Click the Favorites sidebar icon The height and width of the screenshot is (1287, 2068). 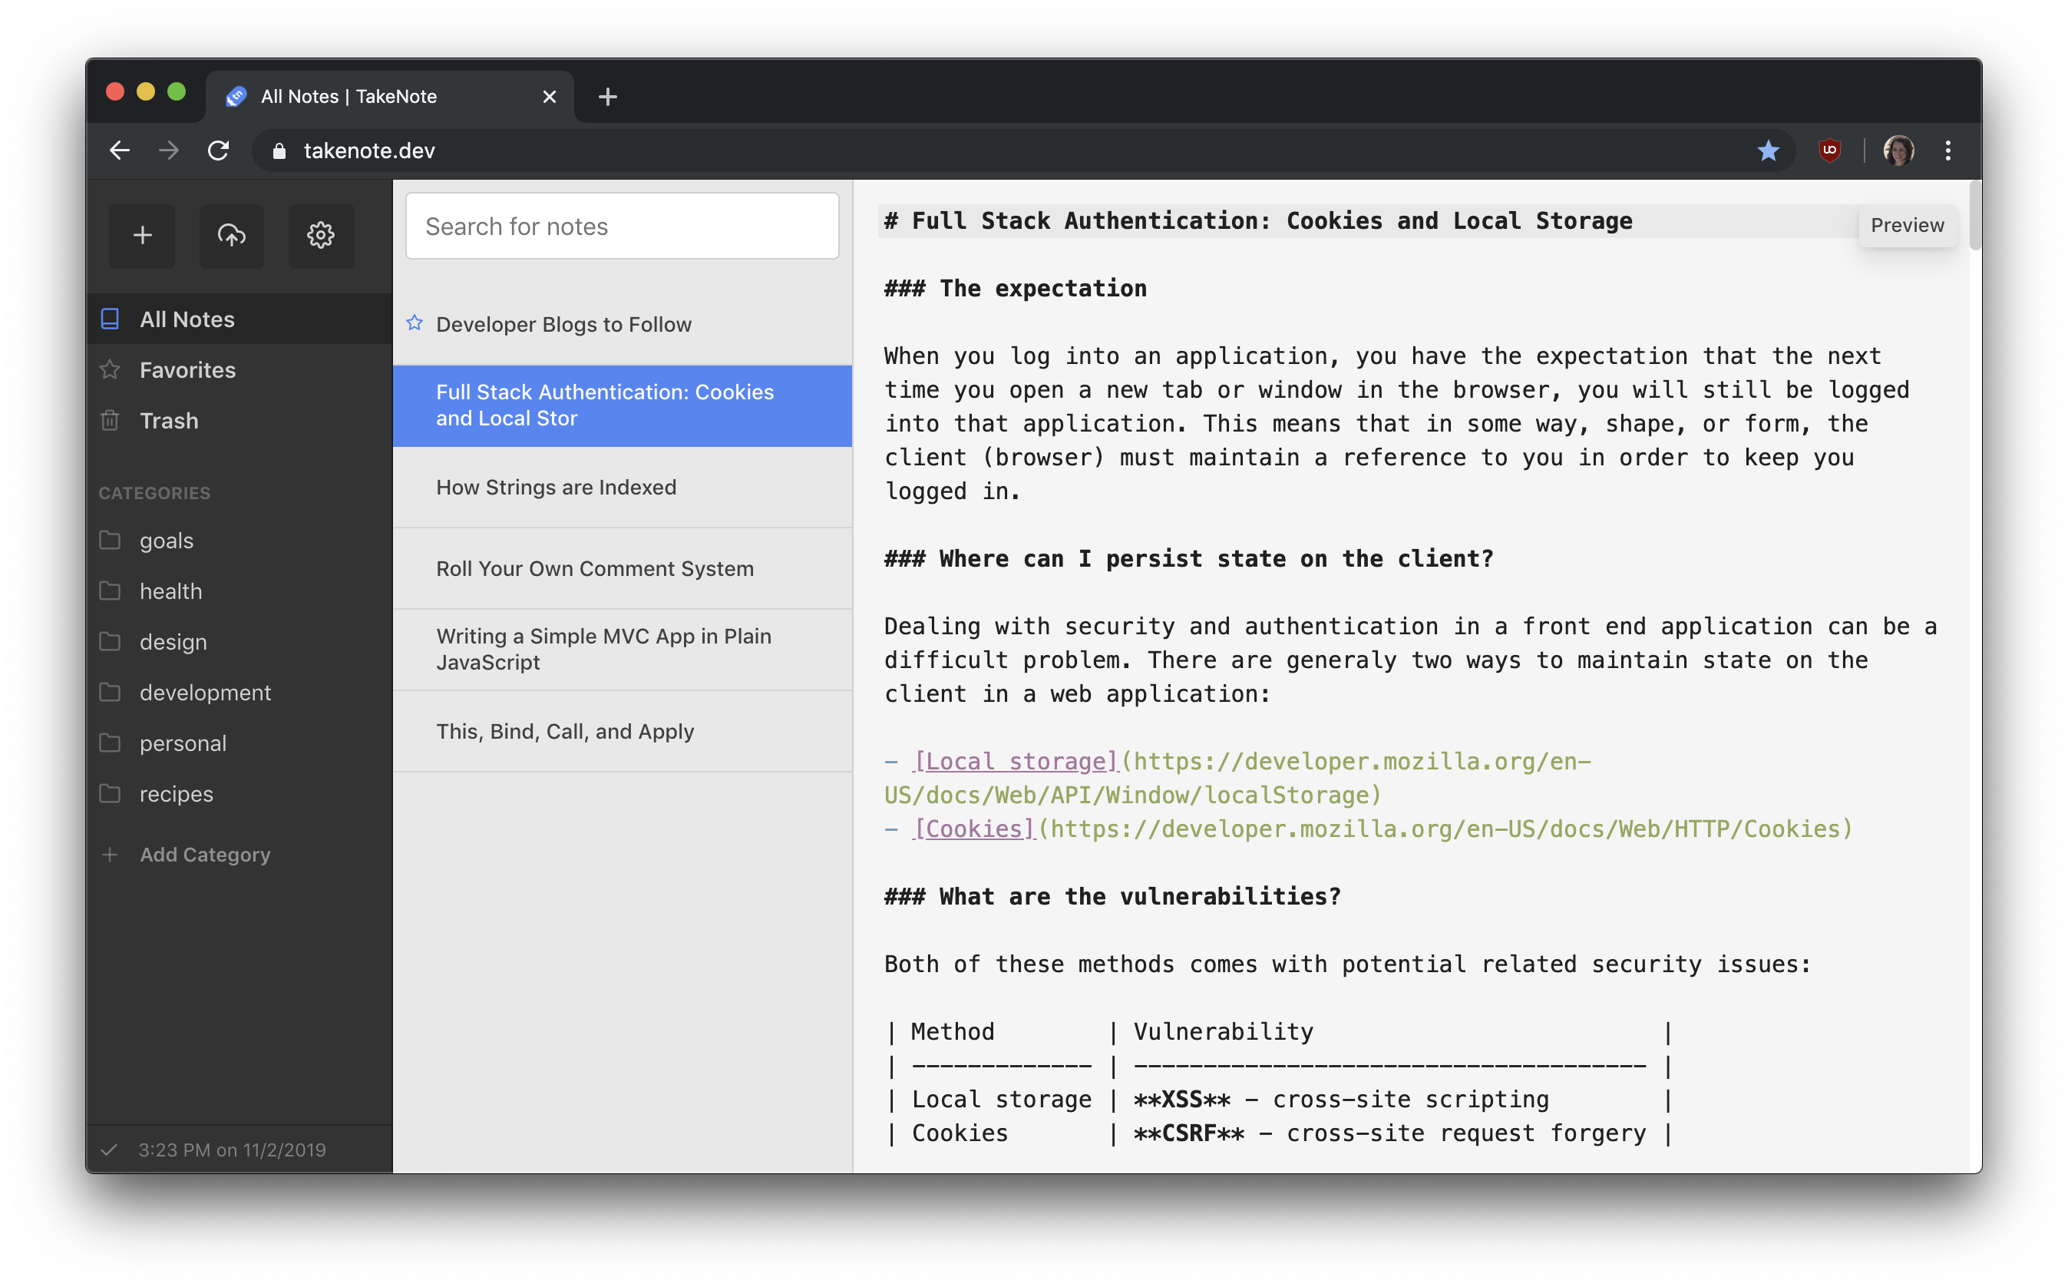click(114, 369)
